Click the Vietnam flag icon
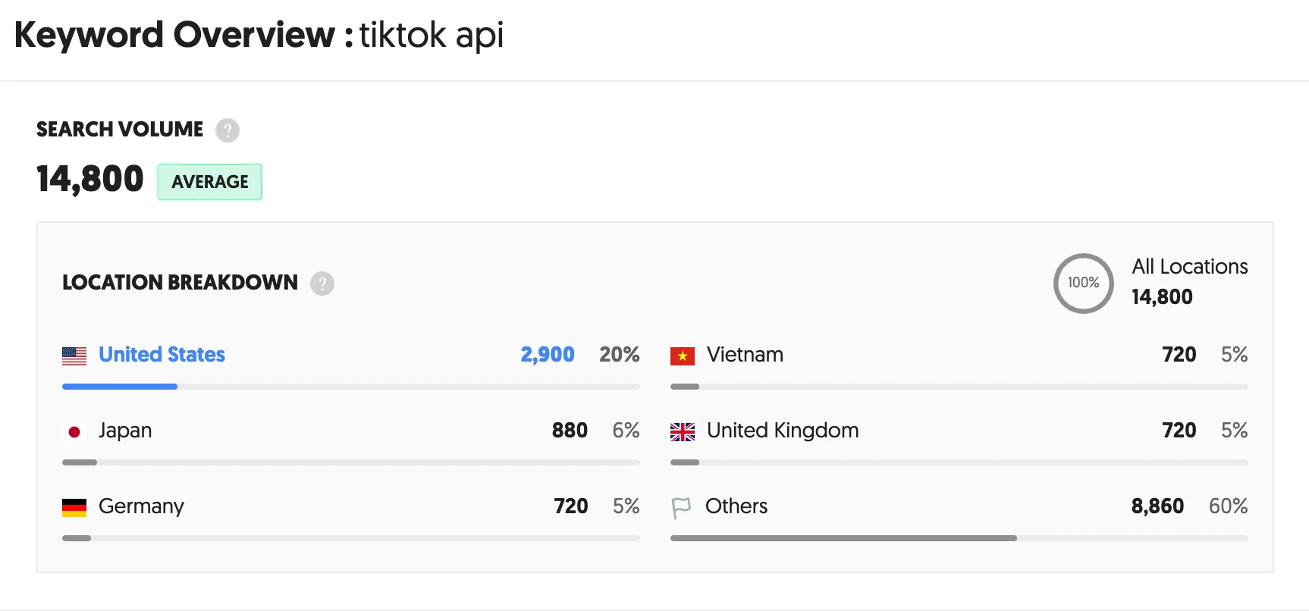 [x=682, y=355]
